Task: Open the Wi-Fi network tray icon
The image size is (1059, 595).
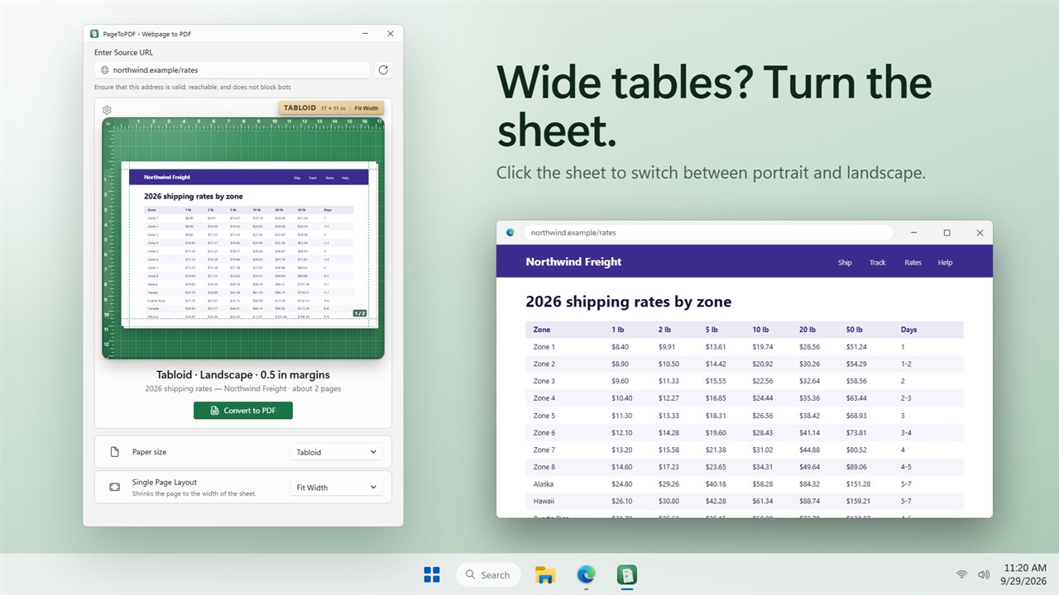Action: 961,574
